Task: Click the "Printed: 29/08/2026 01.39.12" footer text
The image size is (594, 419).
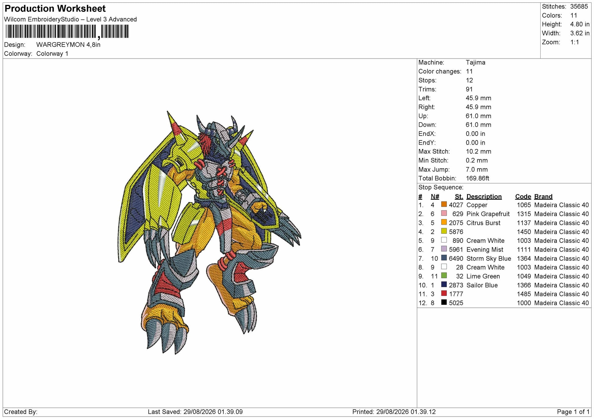Action: point(394,412)
